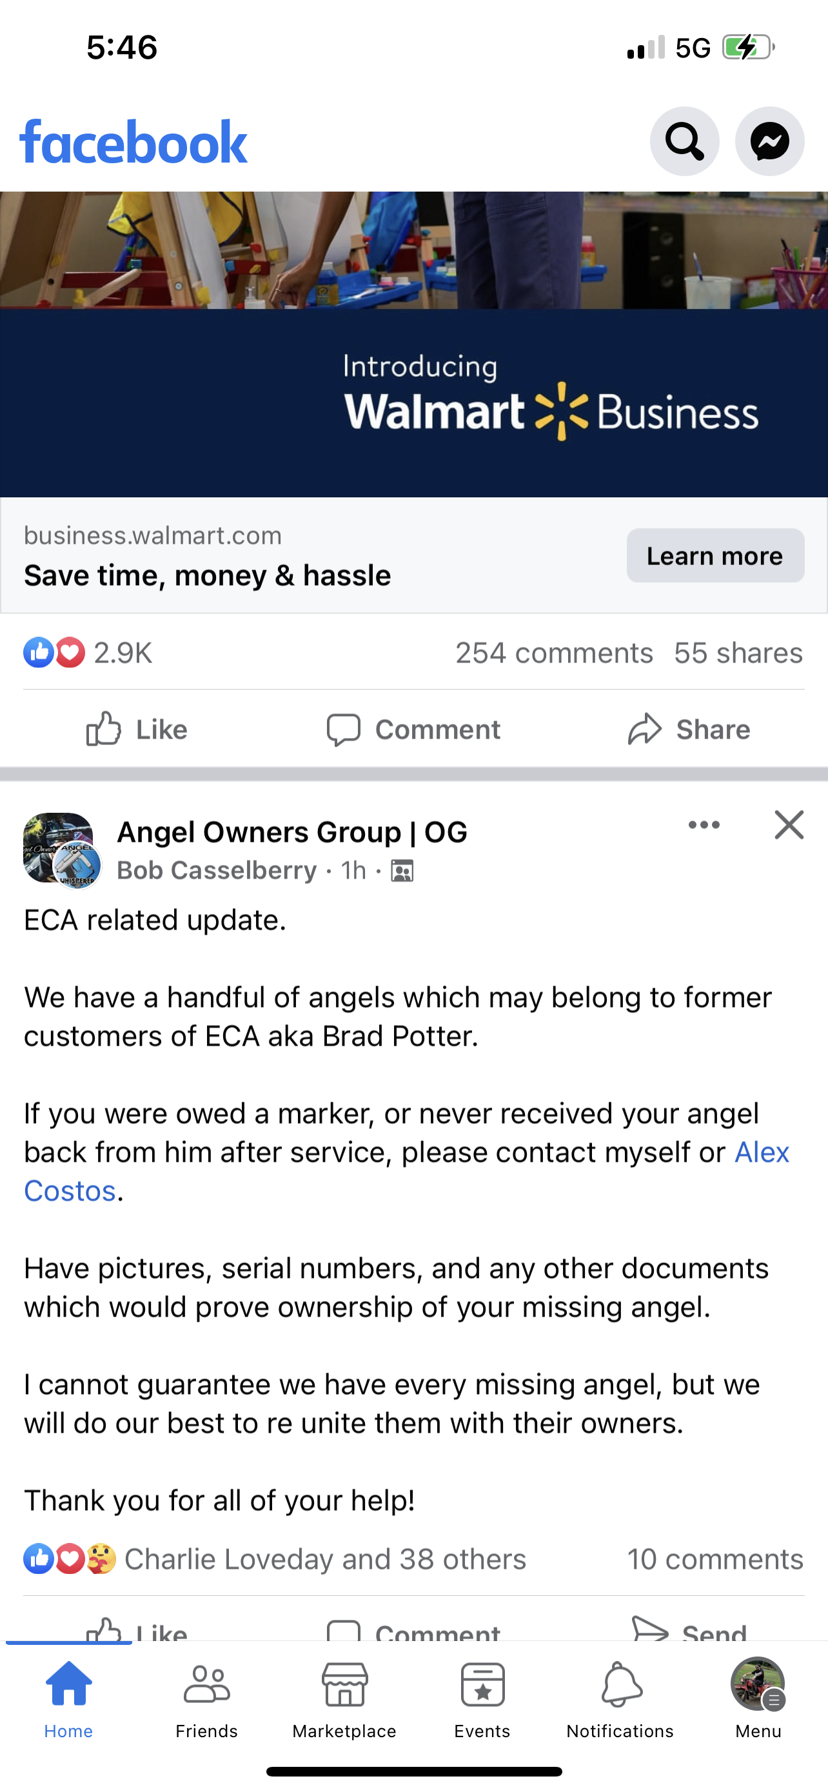
Task: Share the Walmart Business ad
Action: point(689,729)
